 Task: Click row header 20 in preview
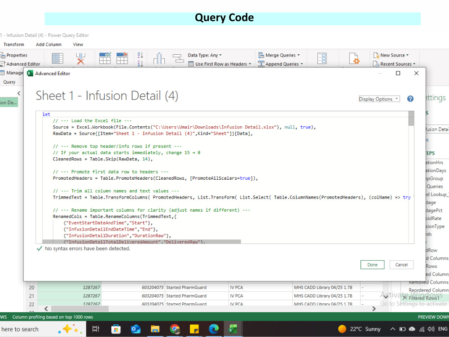click(31, 288)
